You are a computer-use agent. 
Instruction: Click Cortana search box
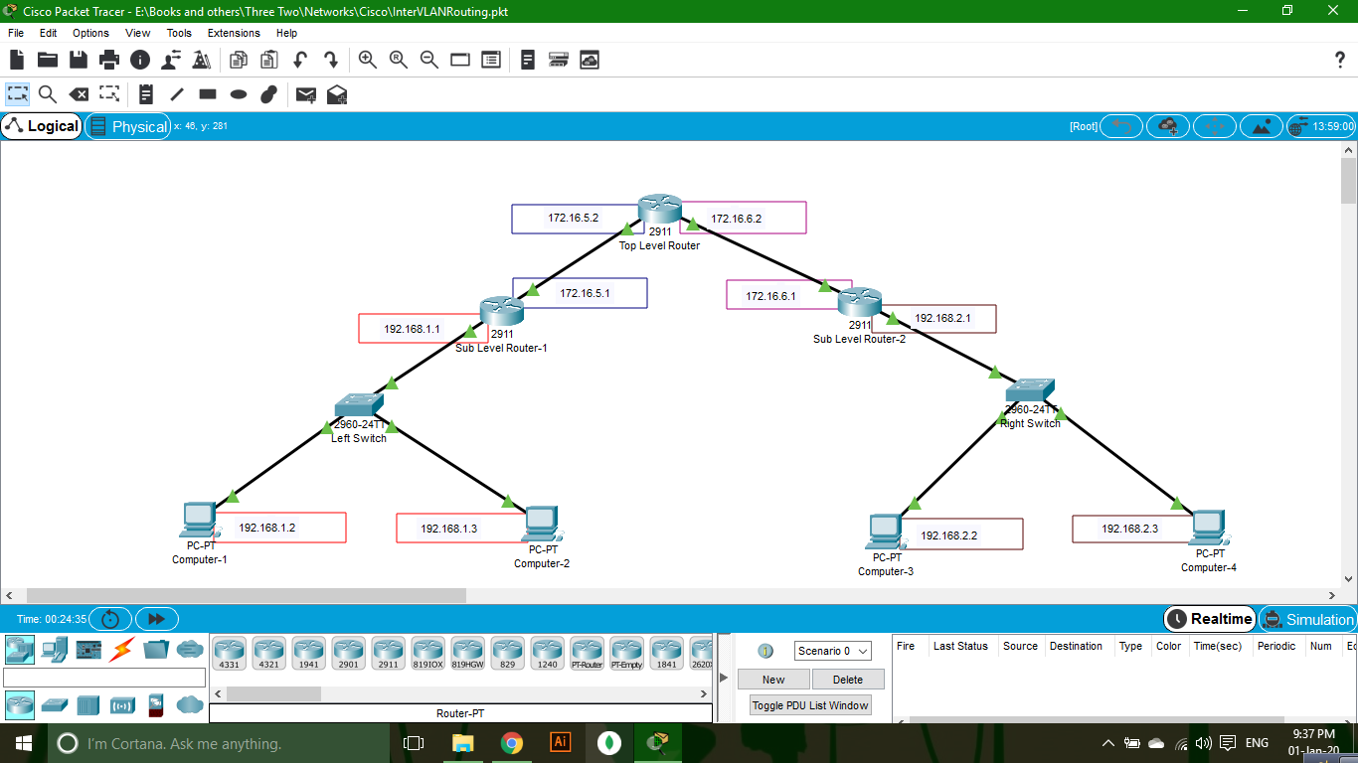point(219,743)
